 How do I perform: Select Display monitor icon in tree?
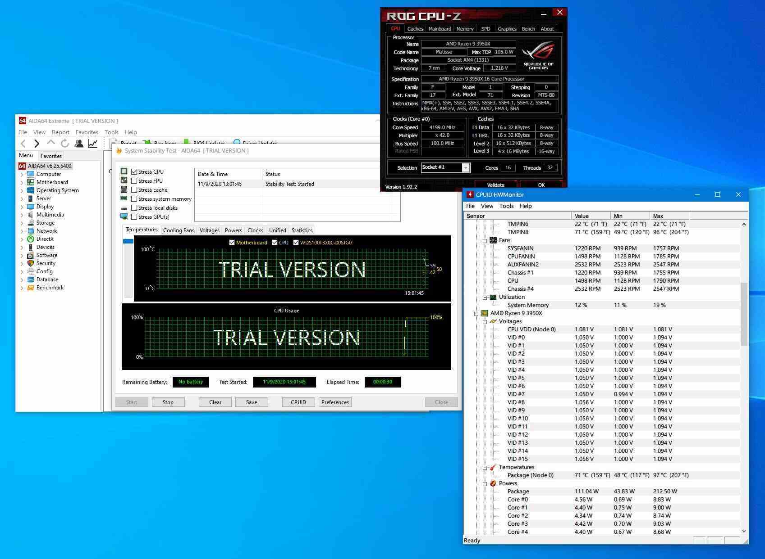[x=31, y=207]
